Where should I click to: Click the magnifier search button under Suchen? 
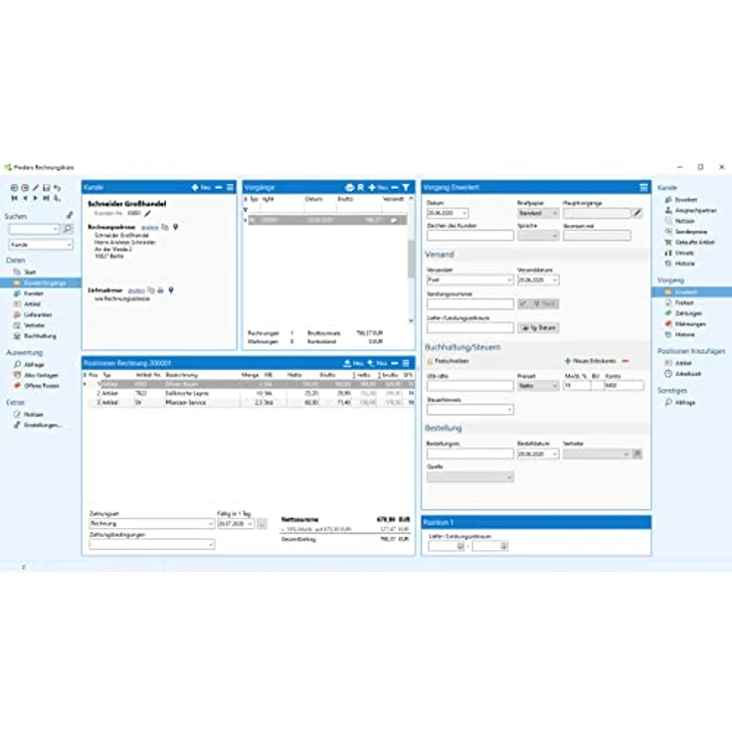click(x=68, y=229)
